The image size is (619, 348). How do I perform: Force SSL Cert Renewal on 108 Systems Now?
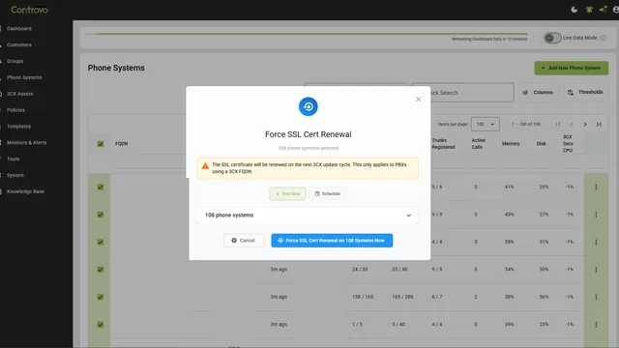332,241
